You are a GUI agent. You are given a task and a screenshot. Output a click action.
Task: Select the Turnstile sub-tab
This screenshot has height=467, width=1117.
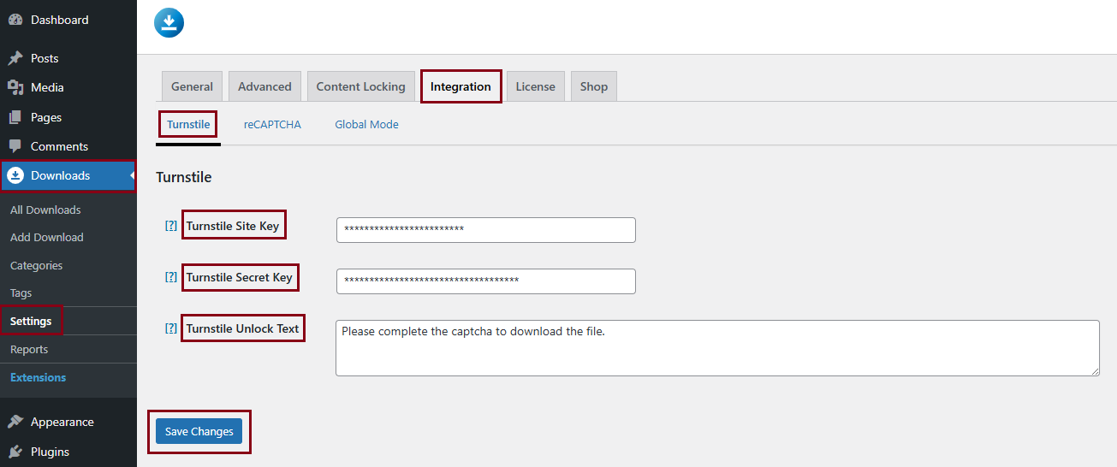tap(188, 125)
